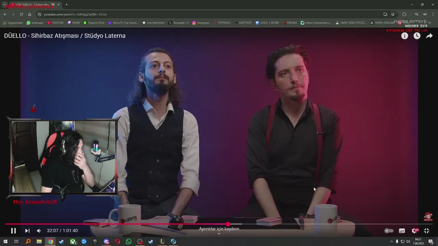Launch Xbox app from taskbar
The height and width of the screenshot is (246, 438).
coord(73,242)
